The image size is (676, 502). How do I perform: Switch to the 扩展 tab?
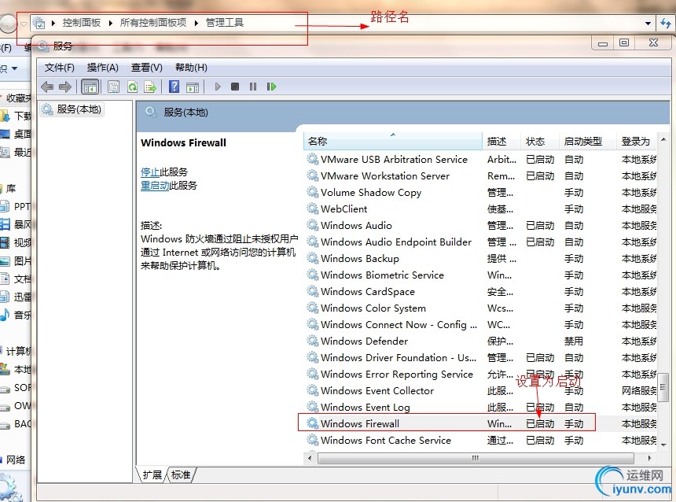(152, 474)
